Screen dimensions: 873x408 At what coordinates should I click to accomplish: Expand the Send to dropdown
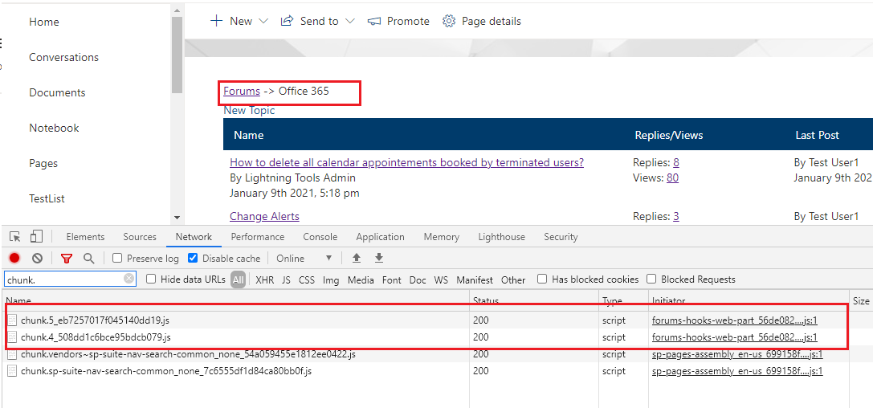coord(350,22)
